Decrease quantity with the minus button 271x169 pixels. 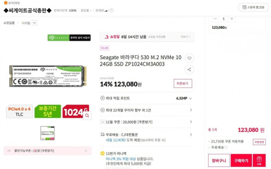(x=215, y=19)
